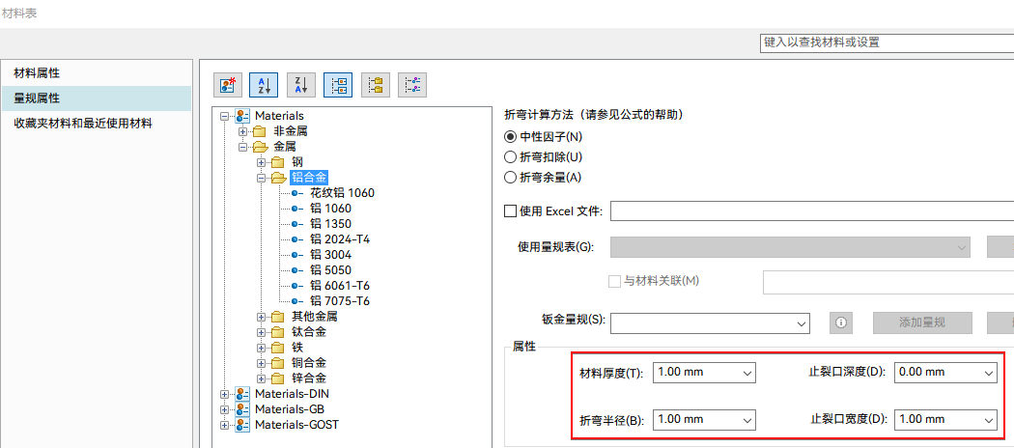Open 收藏夹材料和最近使用材料 section
The image size is (1014, 448).
pyautogui.click(x=82, y=124)
